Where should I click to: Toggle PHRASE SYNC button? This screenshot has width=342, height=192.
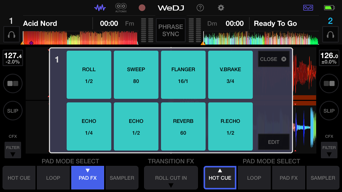(170, 30)
